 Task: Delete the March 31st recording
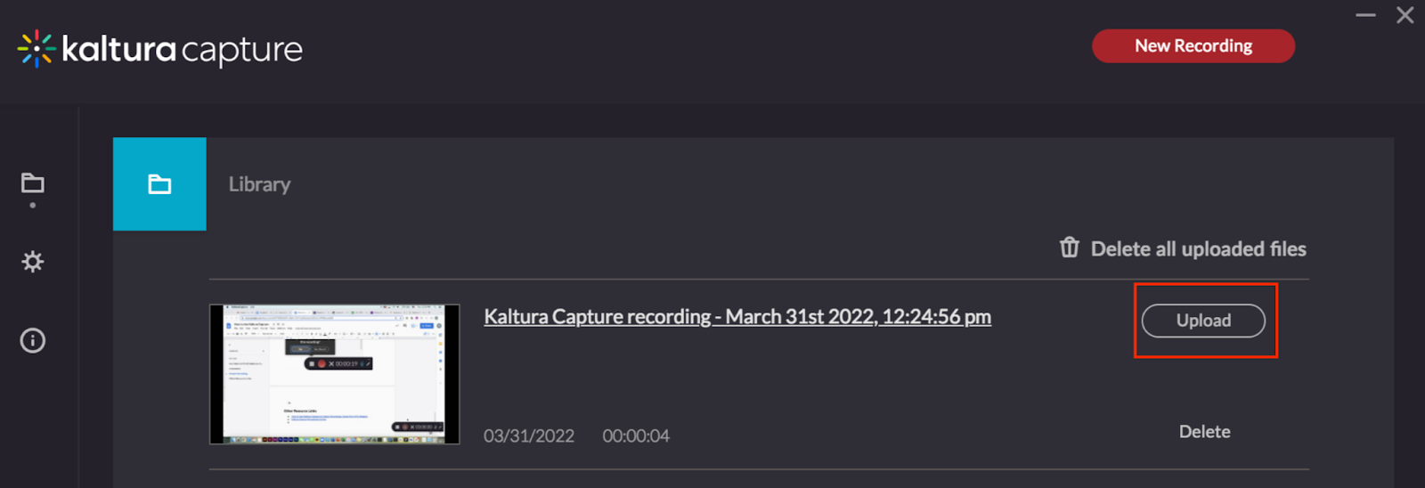pos(1204,432)
